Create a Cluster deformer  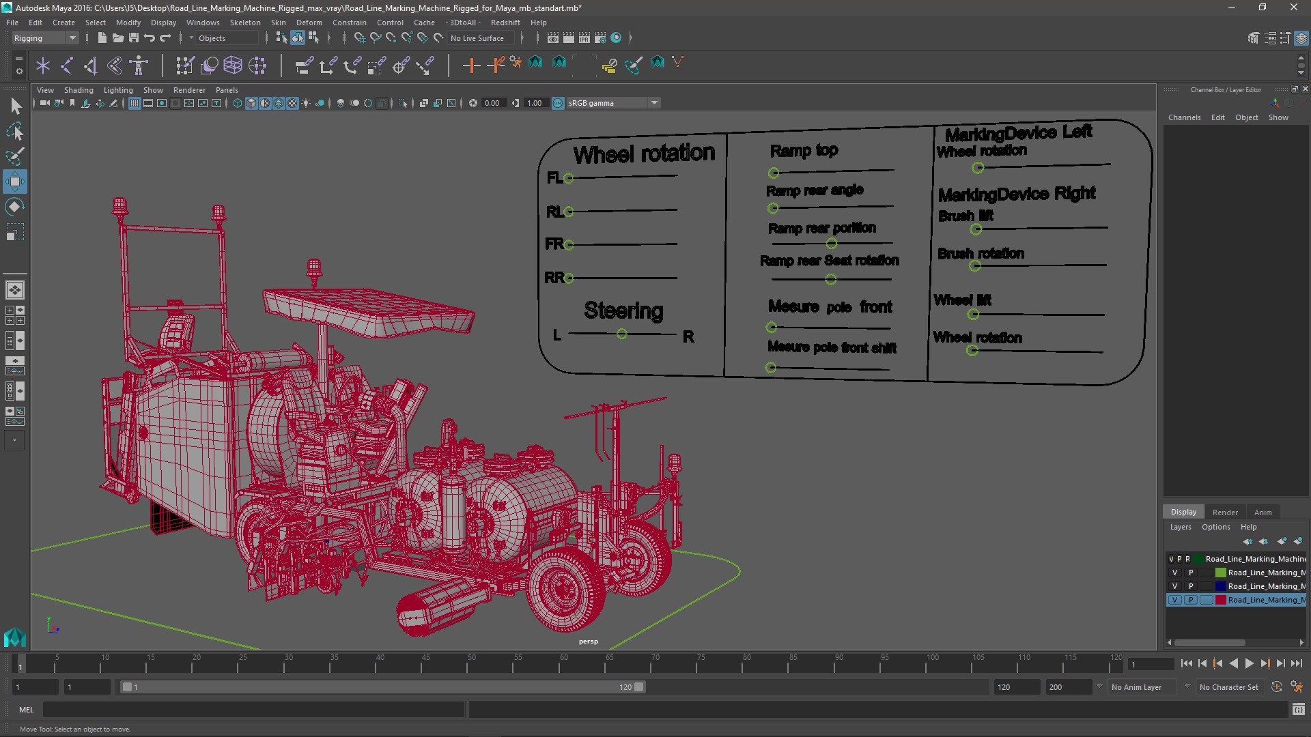coord(257,66)
